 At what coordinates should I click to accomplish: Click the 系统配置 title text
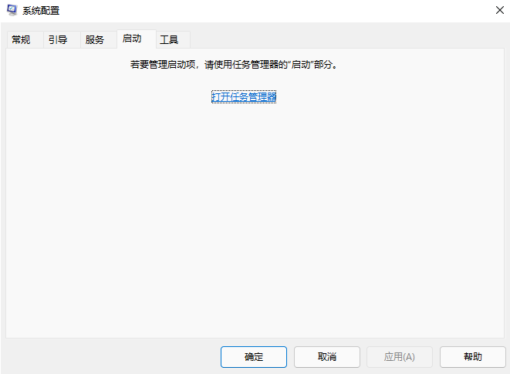(41, 11)
